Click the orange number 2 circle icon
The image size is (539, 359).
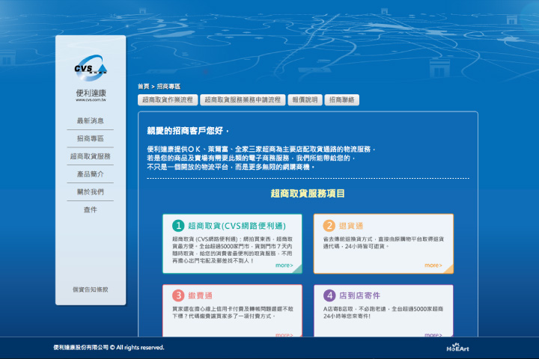click(x=329, y=225)
